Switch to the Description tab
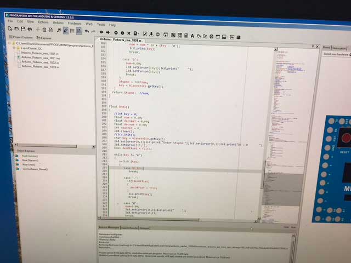351x263 pixels. coord(339,48)
